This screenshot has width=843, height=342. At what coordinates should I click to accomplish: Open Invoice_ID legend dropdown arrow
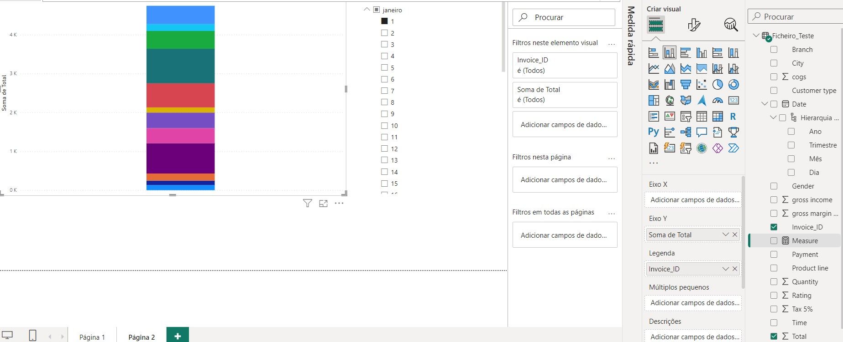[x=725, y=269]
